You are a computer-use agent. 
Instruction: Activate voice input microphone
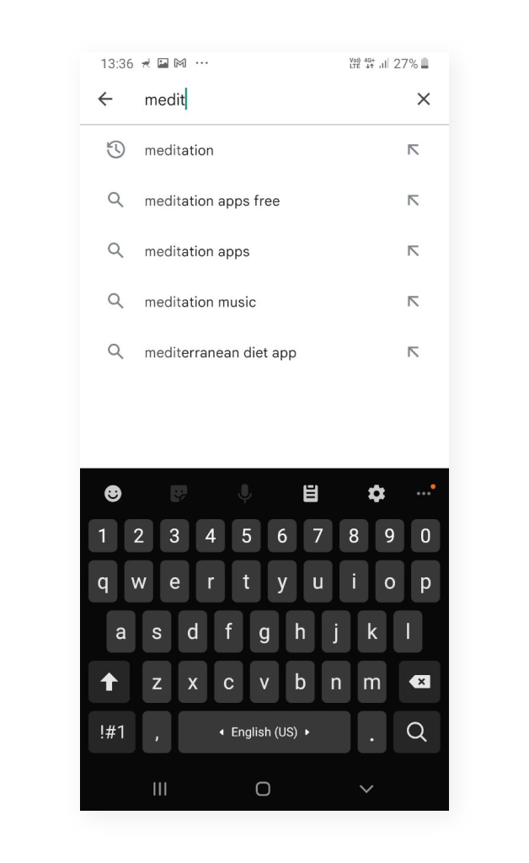245,495
